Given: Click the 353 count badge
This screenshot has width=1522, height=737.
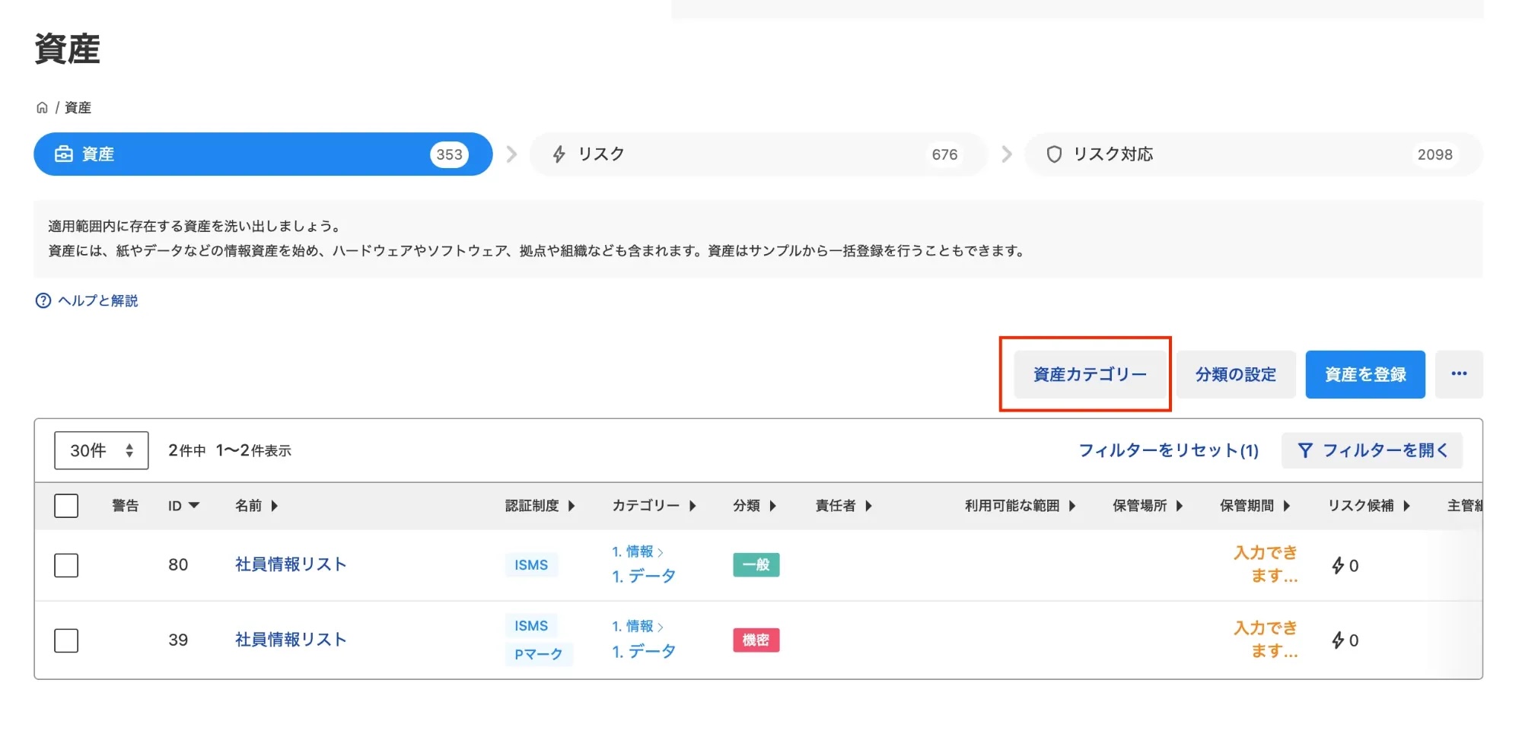Looking at the screenshot, I should 449,154.
